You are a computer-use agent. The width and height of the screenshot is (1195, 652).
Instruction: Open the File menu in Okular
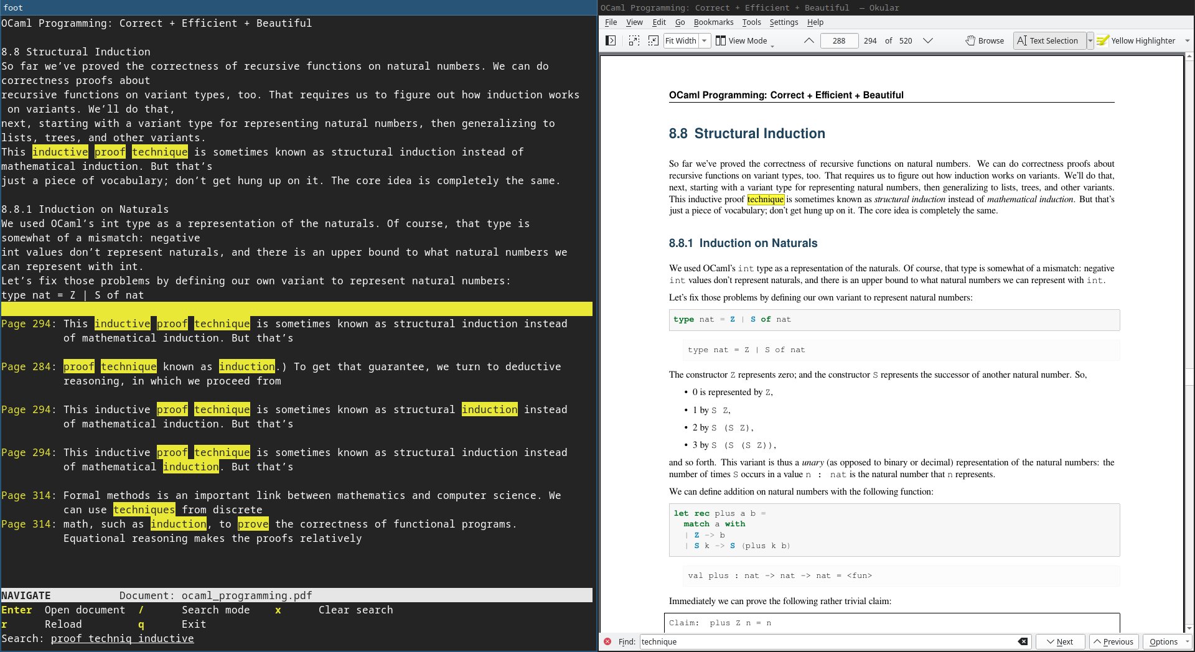coord(611,22)
